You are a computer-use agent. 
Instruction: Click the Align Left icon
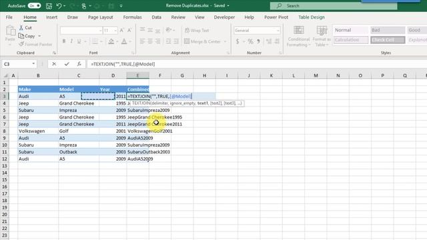pos(142,41)
